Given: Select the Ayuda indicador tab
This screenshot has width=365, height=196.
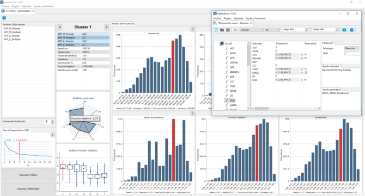Looking at the screenshot, I should 331,66.
